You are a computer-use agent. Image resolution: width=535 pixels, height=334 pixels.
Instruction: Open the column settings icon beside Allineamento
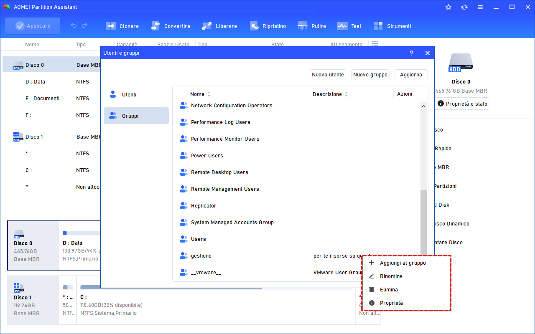[x=375, y=44]
